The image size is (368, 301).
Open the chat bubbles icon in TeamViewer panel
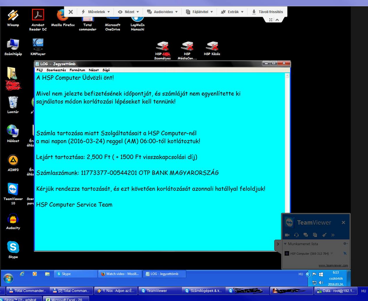[x=306, y=235]
